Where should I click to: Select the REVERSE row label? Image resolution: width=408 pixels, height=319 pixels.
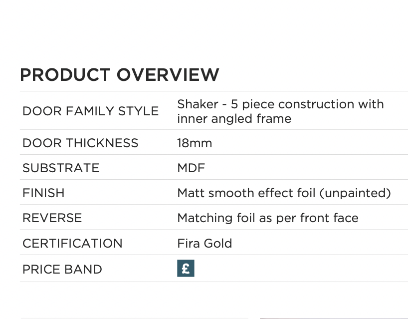click(x=52, y=218)
